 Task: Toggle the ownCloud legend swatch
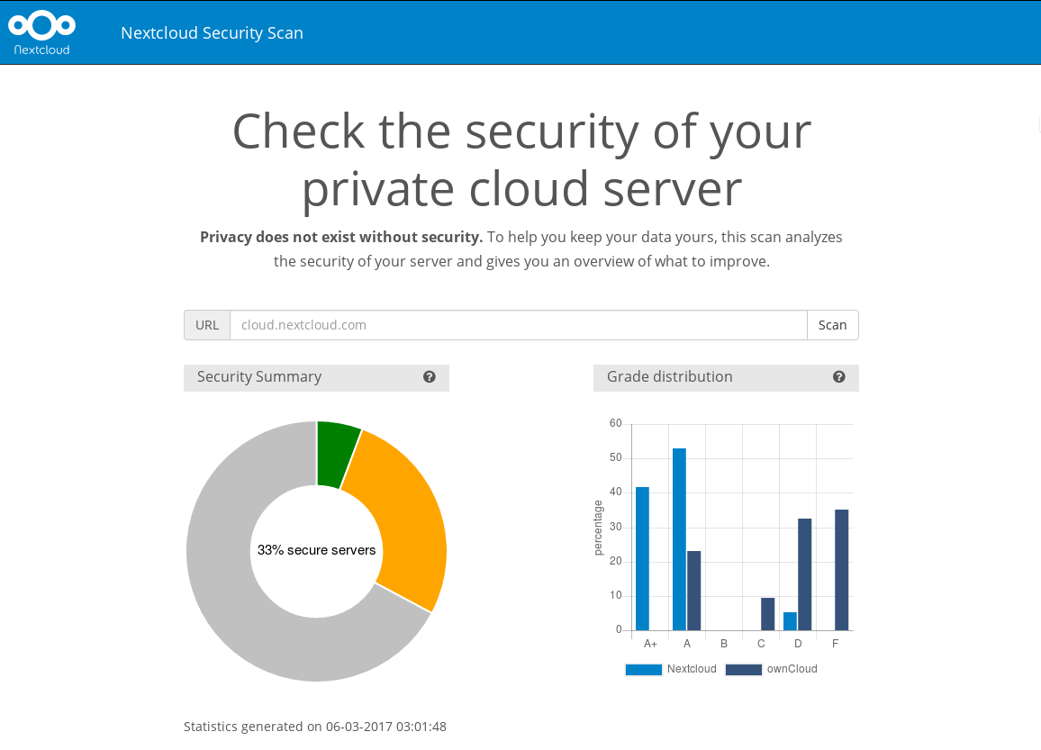click(x=744, y=669)
